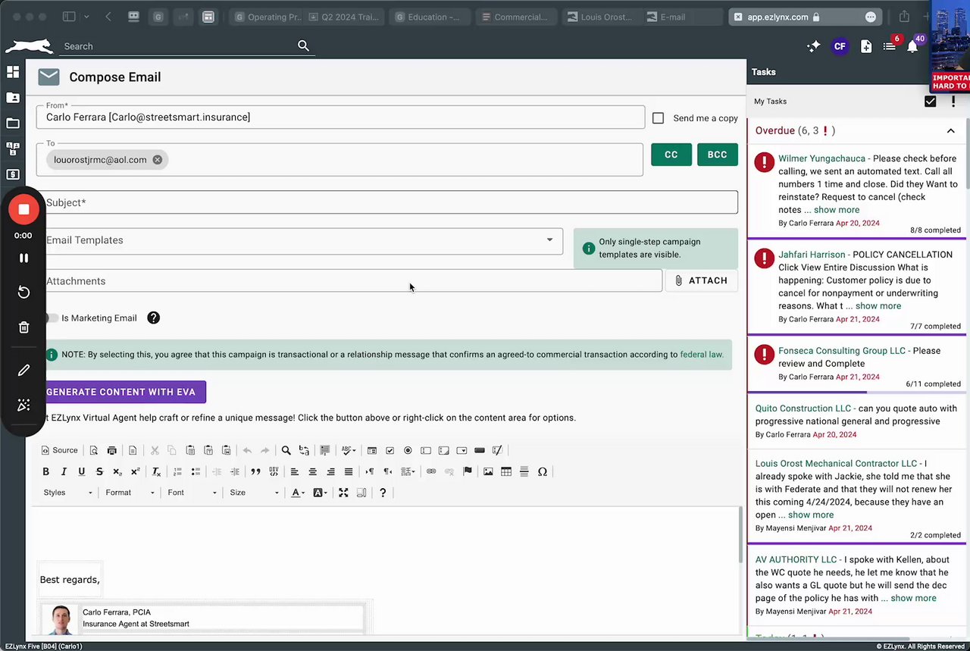Open the Find tool in editor toolbar
The height and width of the screenshot is (651, 970).
point(286,450)
